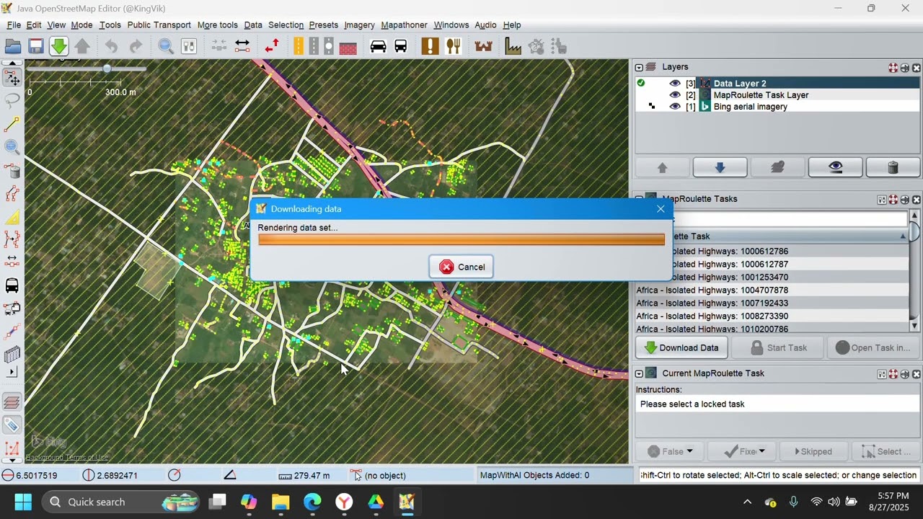Click the Open file folder toolbar icon
Screen dimensions: 923x519
click(13, 46)
